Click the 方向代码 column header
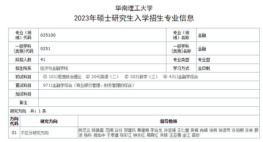This screenshot has width=263, height=142. 14,121
